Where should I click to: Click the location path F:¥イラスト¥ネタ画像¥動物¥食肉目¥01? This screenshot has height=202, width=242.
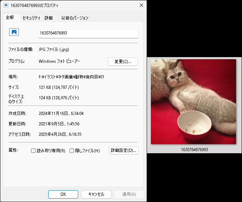(72, 77)
